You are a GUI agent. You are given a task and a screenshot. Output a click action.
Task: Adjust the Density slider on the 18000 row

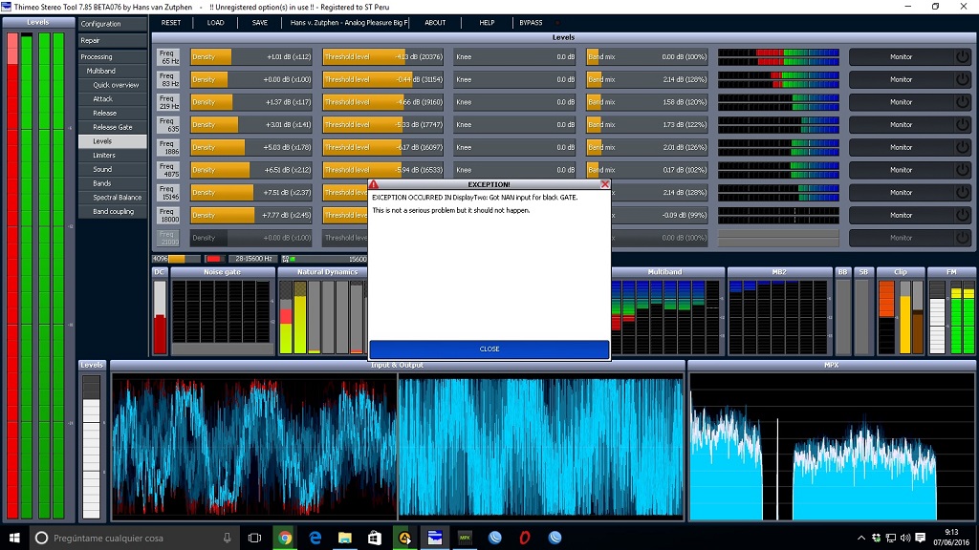click(251, 215)
